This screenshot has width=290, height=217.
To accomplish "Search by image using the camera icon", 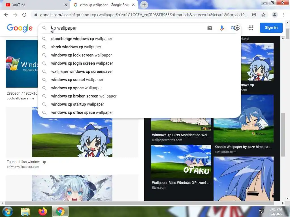I will 210,28.
